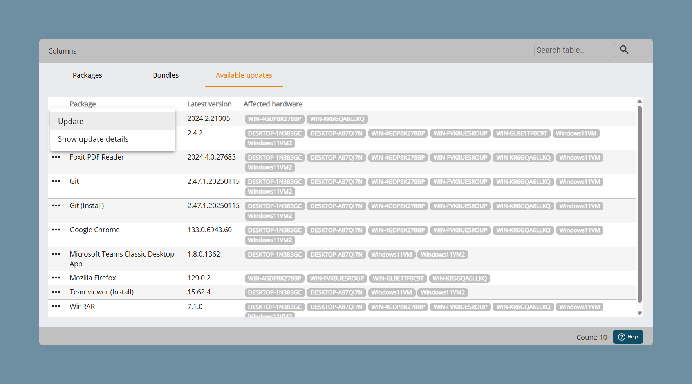Click the Affected hardware column header
The height and width of the screenshot is (384, 692).
[x=273, y=104]
